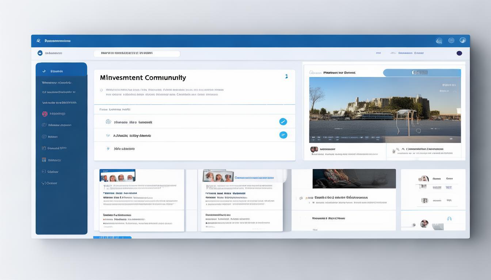This screenshot has width=491, height=280.
Task: Click the round icon starting the first list row
Action: coord(108,122)
